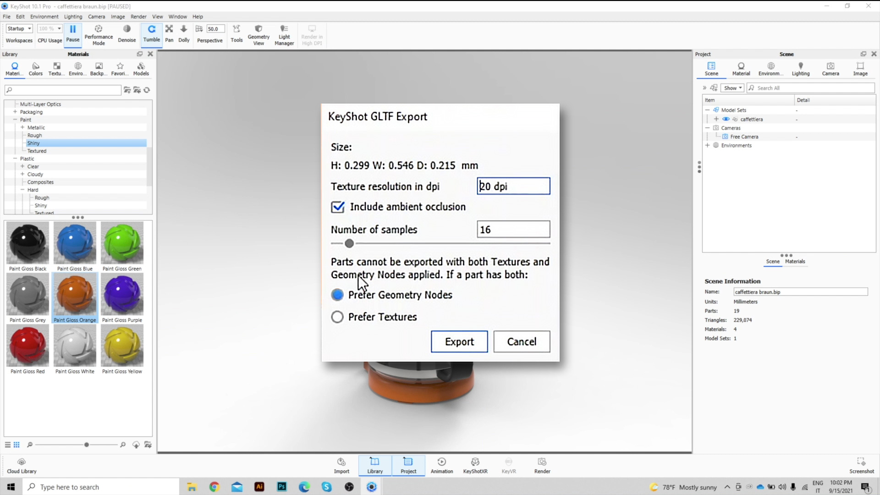Viewport: 880px width, 495px height.
Task: Click the Pause render button
Action: 72,34
